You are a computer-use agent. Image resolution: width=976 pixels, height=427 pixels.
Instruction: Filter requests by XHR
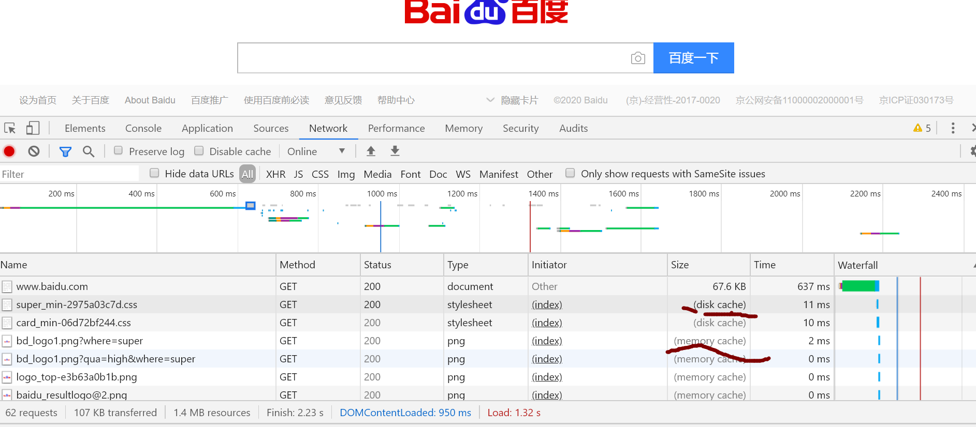click(275, 174)
